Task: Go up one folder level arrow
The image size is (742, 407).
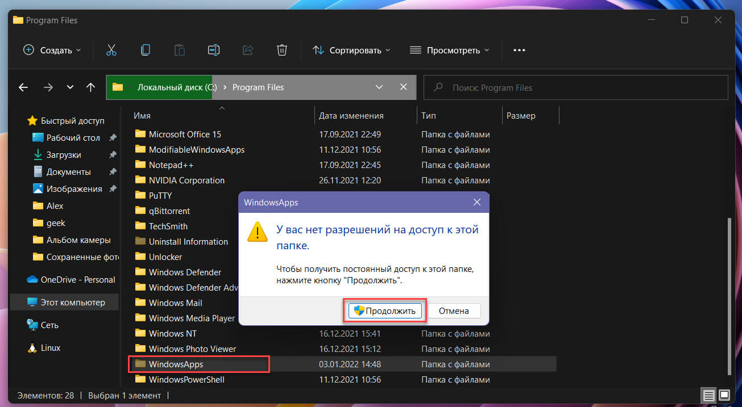Action: (90, 87)
